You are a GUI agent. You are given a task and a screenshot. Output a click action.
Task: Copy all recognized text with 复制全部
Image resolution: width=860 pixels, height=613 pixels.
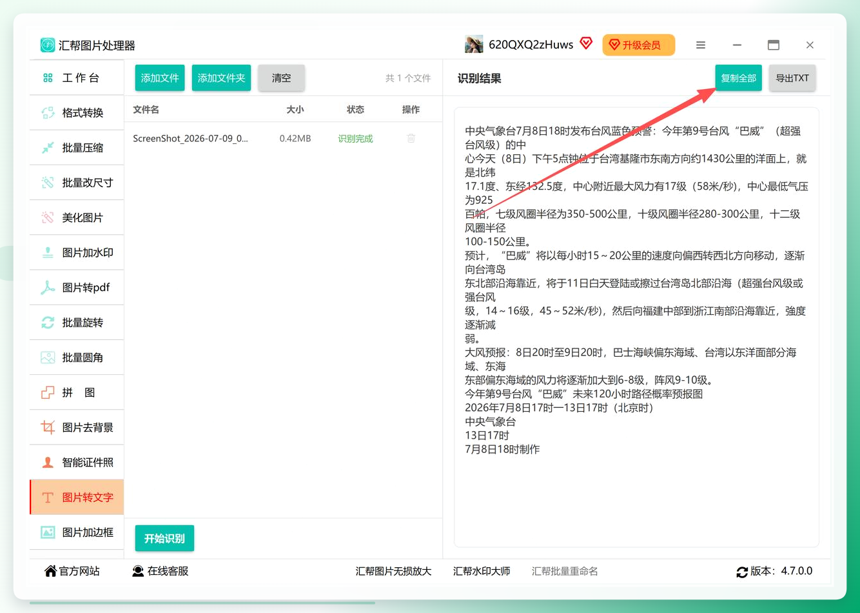(739, 78)
